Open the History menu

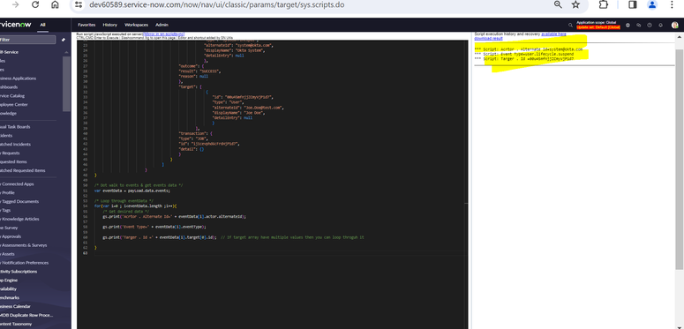tap(110, 25)
